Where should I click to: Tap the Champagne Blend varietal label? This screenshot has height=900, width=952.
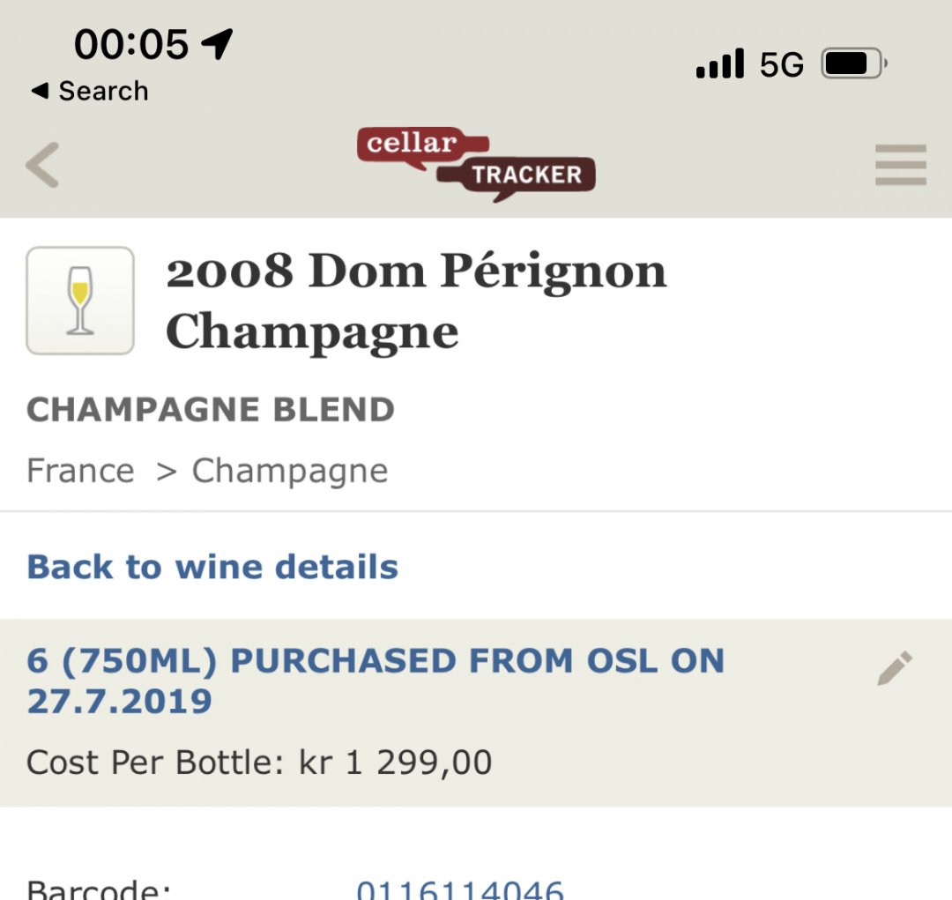click(x=211, y=409)
